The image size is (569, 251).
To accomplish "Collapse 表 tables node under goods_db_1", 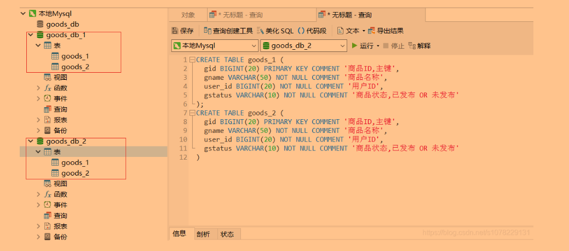I will click(x=38, y=45).
